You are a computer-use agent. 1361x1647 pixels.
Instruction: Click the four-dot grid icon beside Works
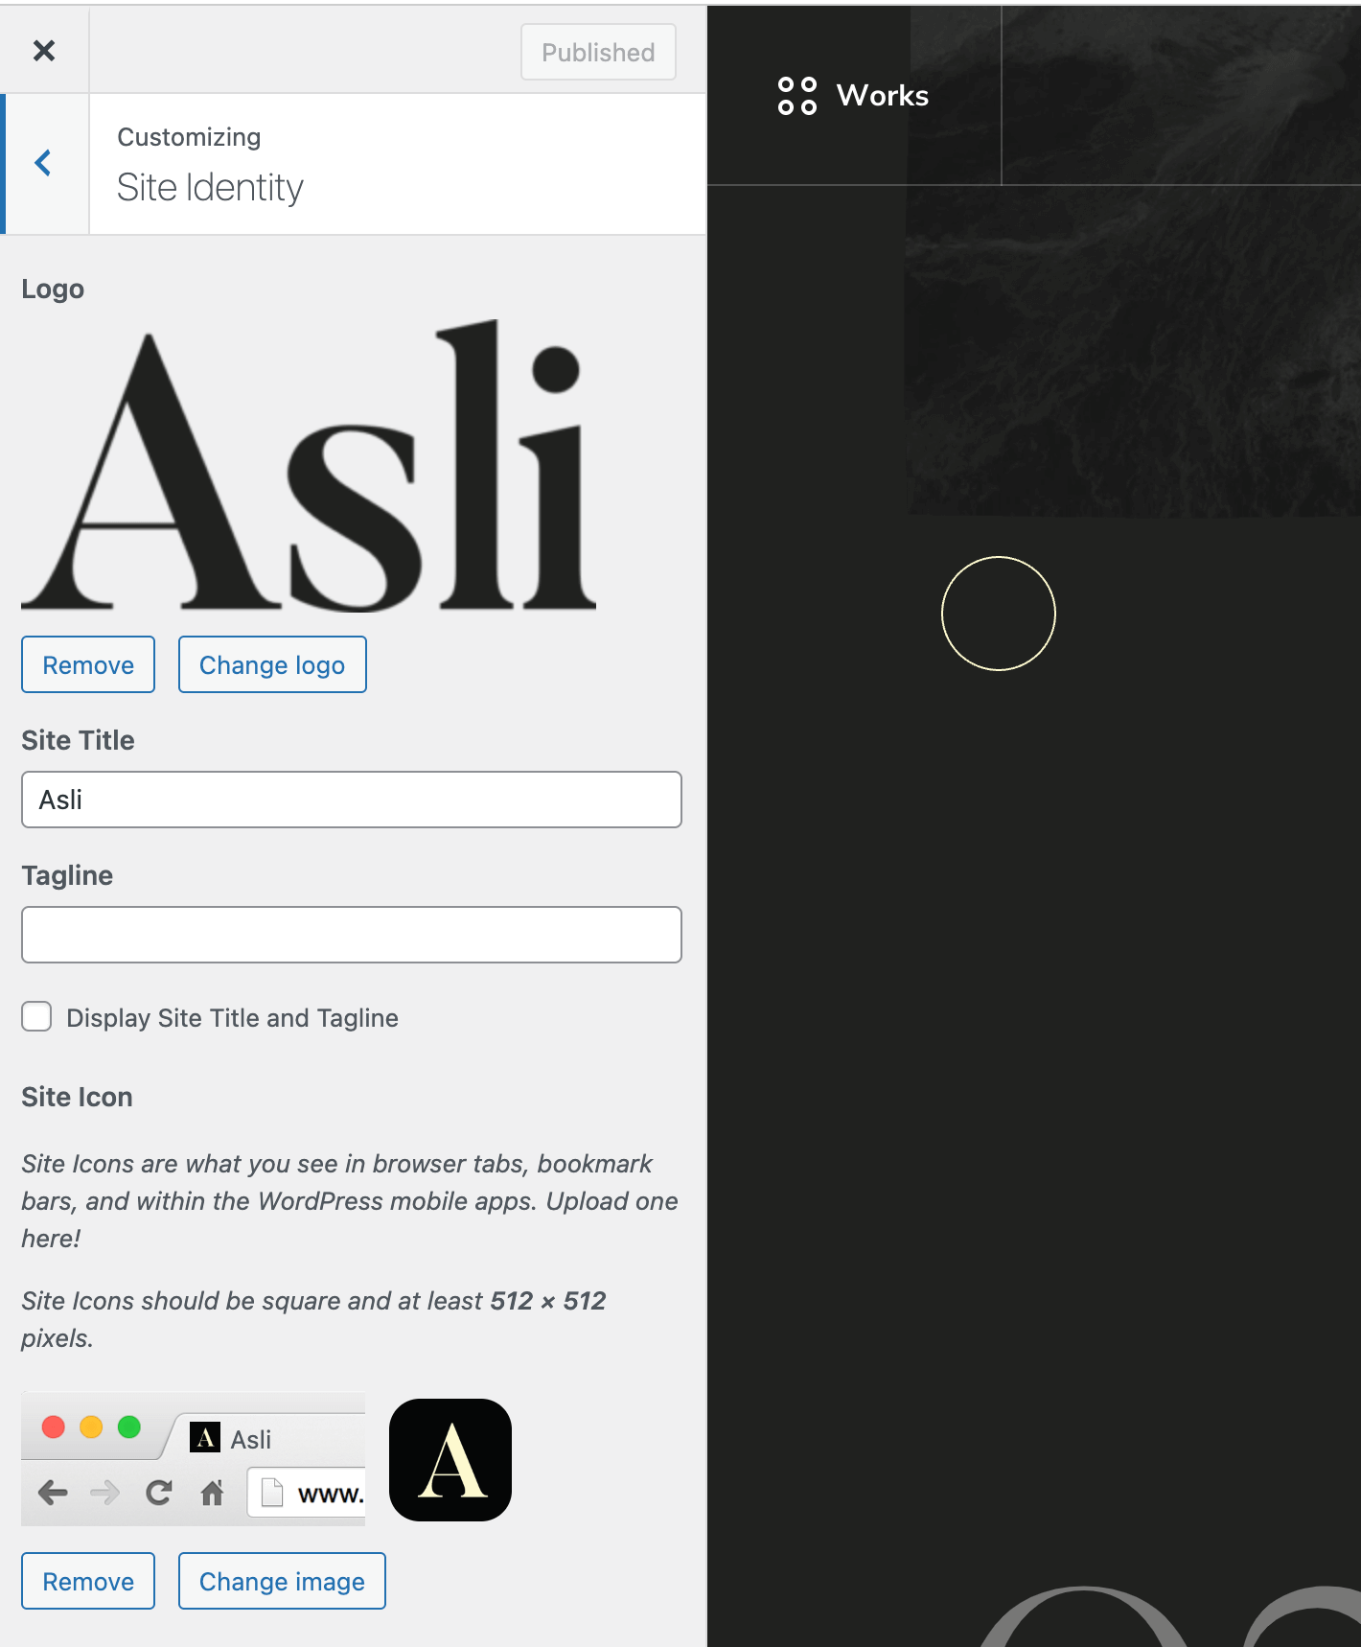coord(796,96)
